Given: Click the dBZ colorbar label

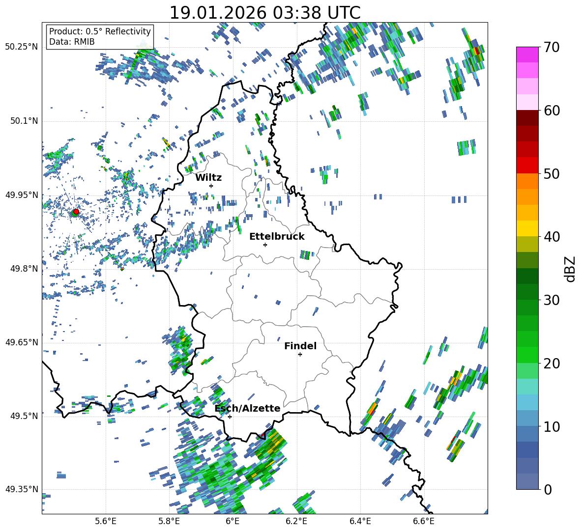Looking at the screenshot, I should (570, 269).
